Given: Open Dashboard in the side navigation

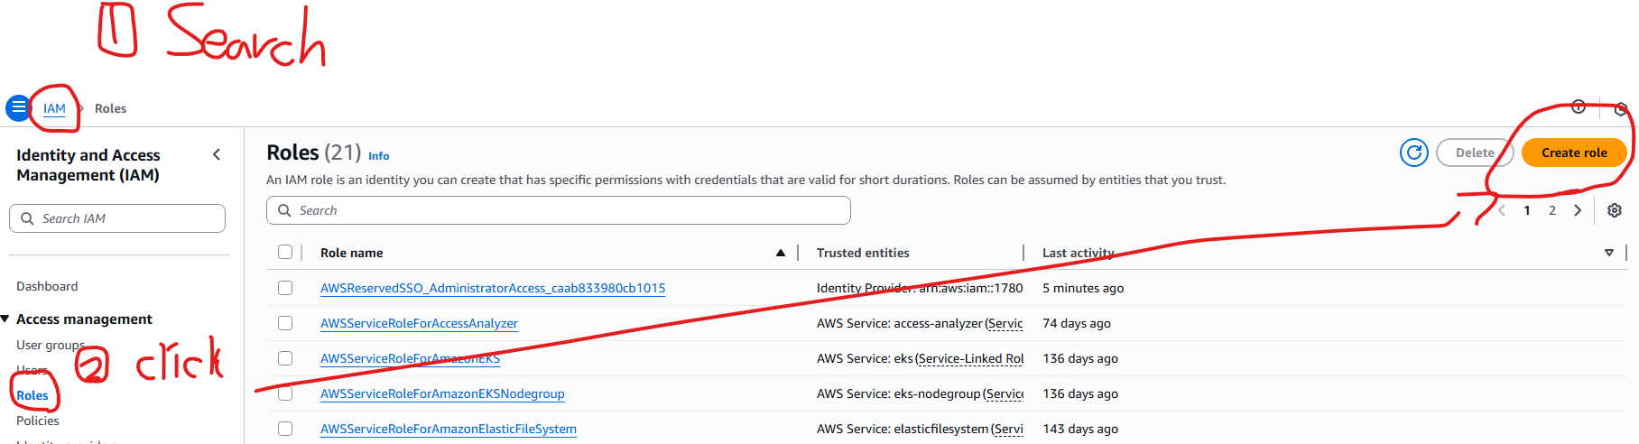Looking at the screenshot, I should pyautogui.click(x=47, y=286).
